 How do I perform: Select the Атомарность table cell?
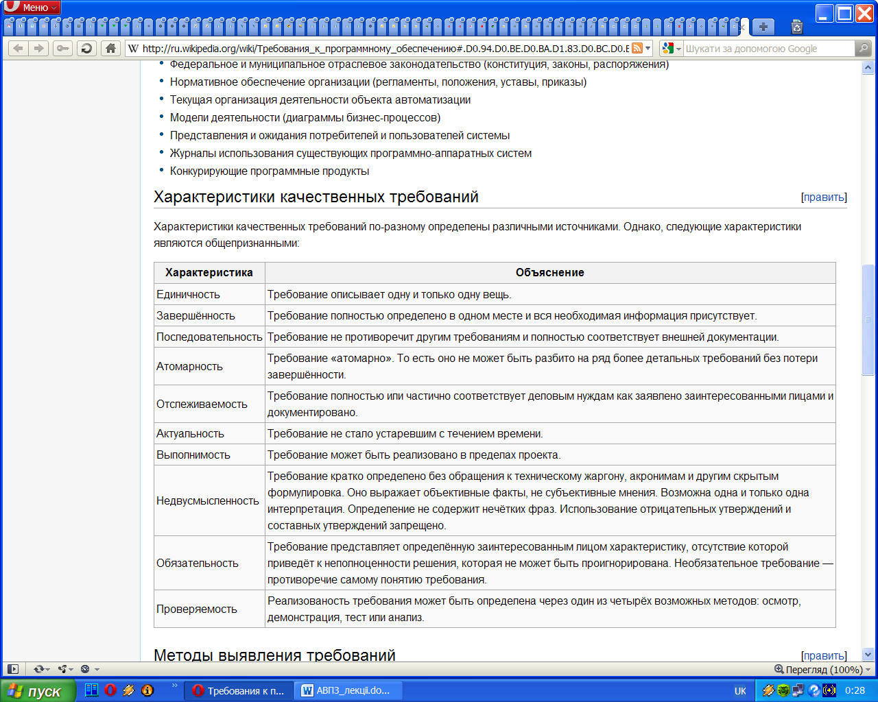(209, 366)
